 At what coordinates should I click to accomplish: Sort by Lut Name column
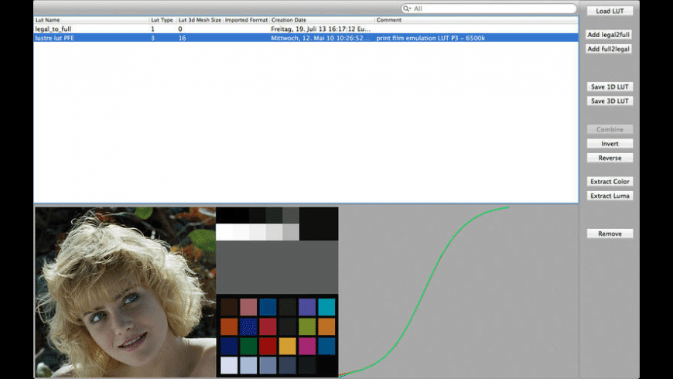(x=91, y=20)
